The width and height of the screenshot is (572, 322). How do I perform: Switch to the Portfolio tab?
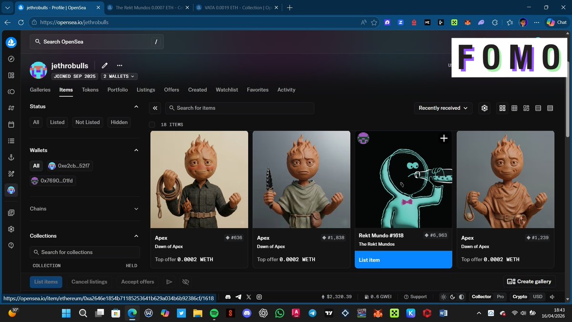[x=118, y=90]
